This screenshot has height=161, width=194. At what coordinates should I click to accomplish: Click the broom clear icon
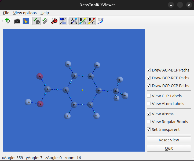click(26, 21)
